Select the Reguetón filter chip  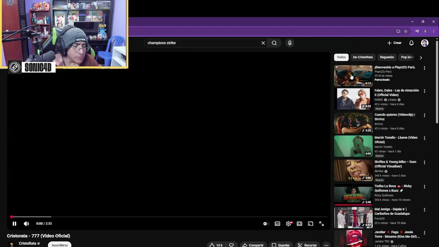pos(387,57)
